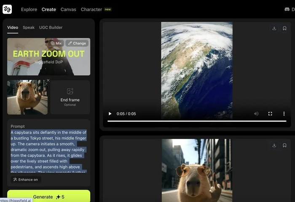The height and width of the screenshot is (202, 295).
Task: Download the Earth video
Action: click(x=274, y=28)
